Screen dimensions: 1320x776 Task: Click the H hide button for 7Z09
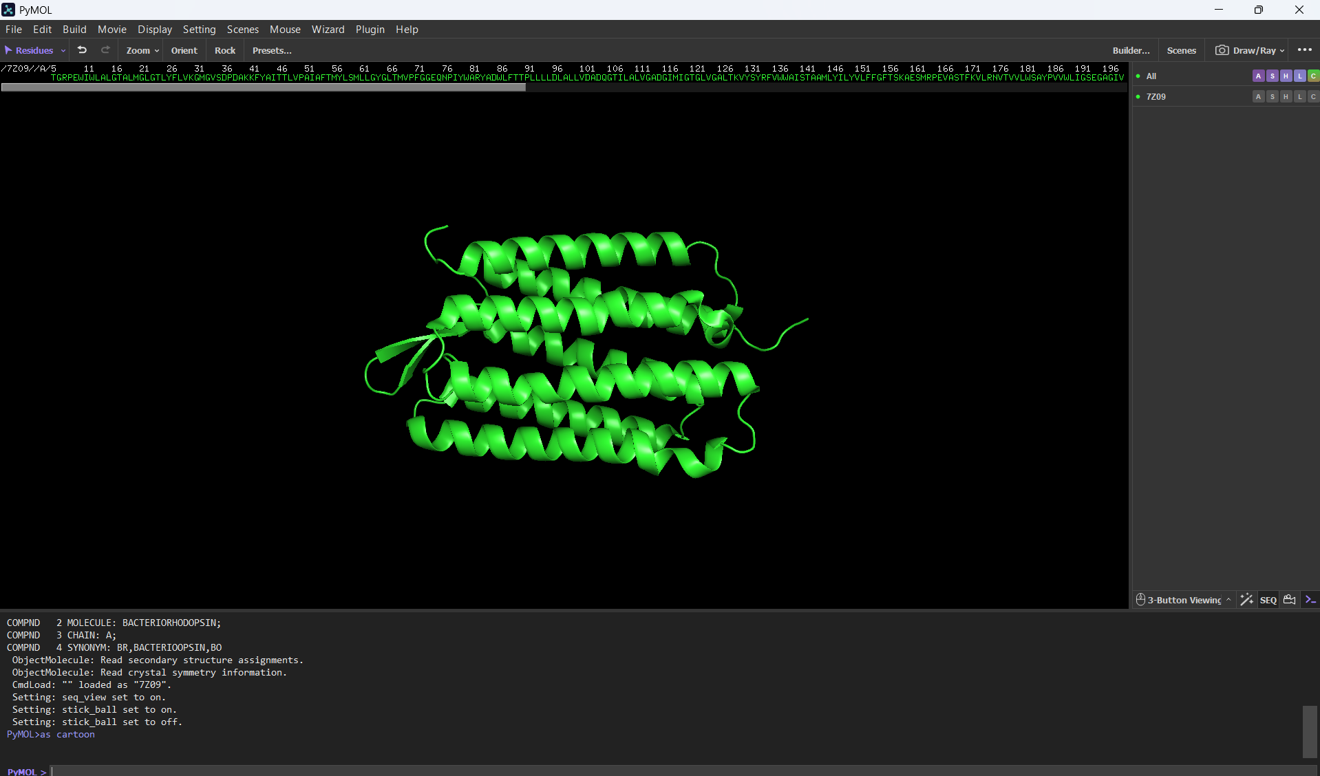1286,97
